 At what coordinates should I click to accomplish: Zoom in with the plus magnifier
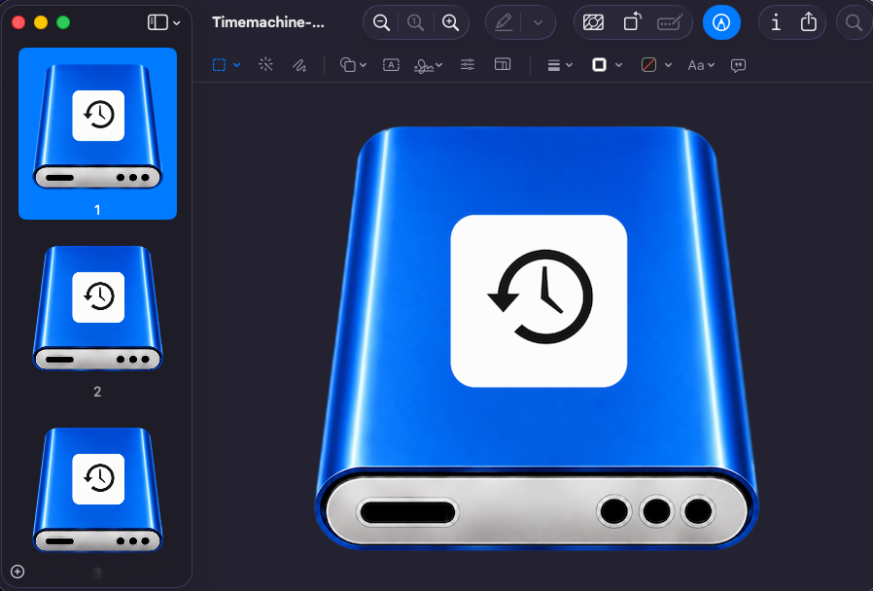point(450,22)
